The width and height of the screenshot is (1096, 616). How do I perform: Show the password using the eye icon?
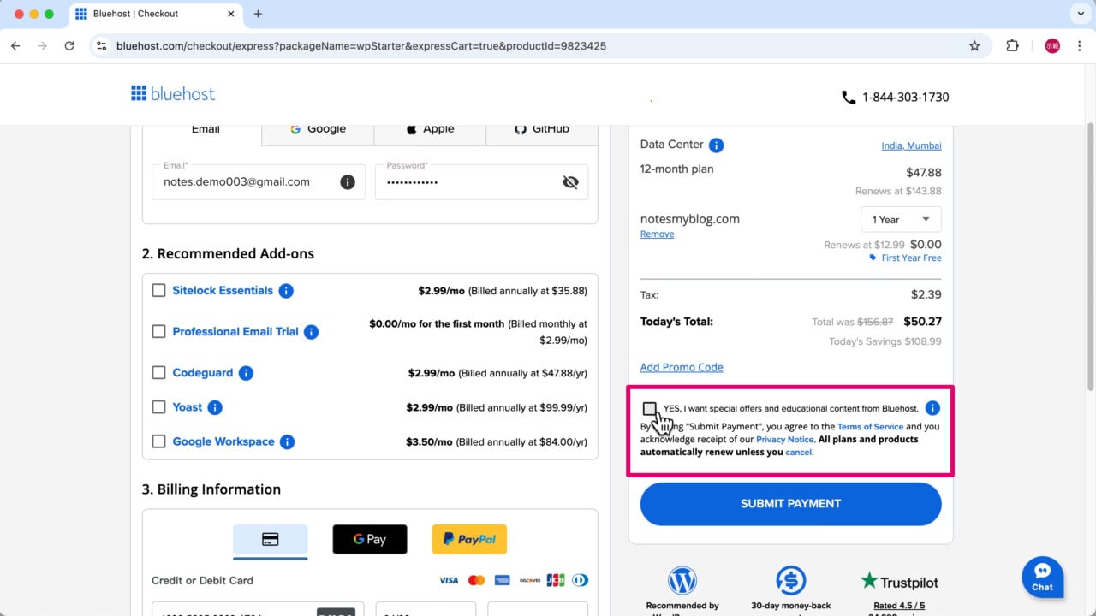pyautogui.click(x=570, y=181)
